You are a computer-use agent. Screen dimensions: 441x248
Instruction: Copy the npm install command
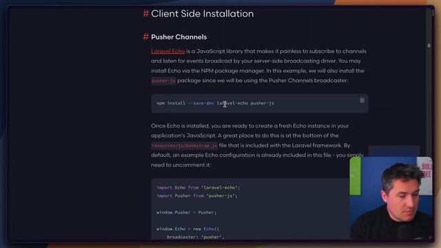(362, 101)
